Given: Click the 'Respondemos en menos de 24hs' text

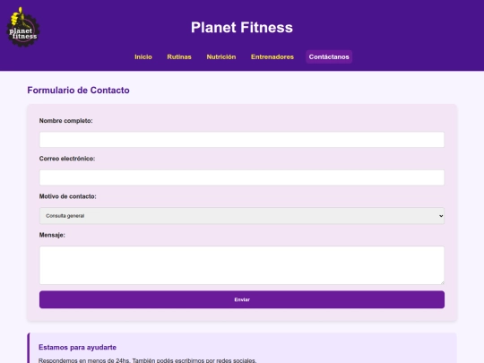Looking at the screenshot, I should (84, 360).
